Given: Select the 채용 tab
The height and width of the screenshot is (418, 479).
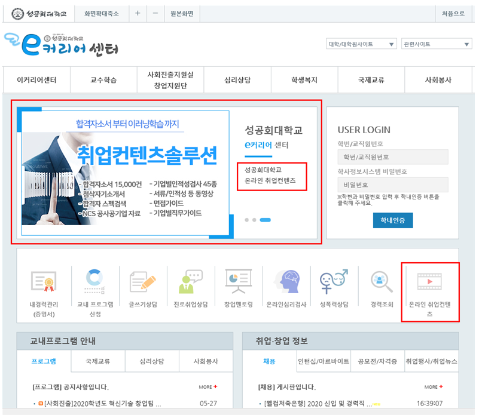Looking at the screenshot, I should (x=269, y=361).
